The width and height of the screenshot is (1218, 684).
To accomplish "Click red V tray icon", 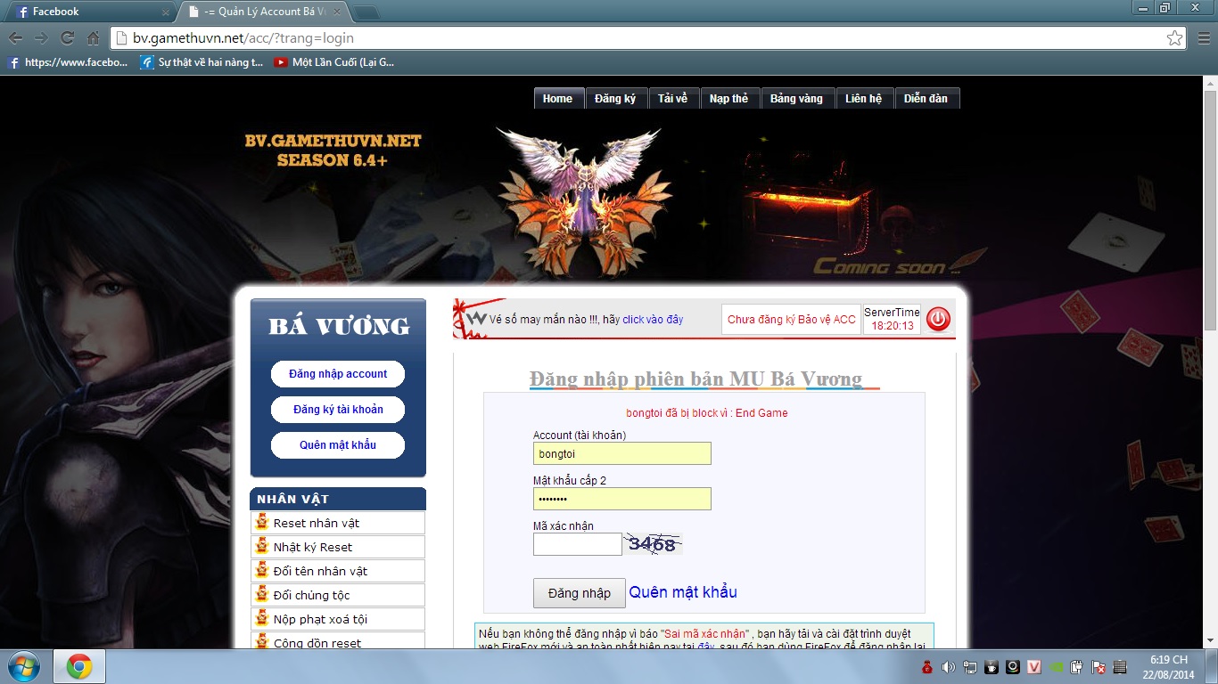I will coord(1034,667).
